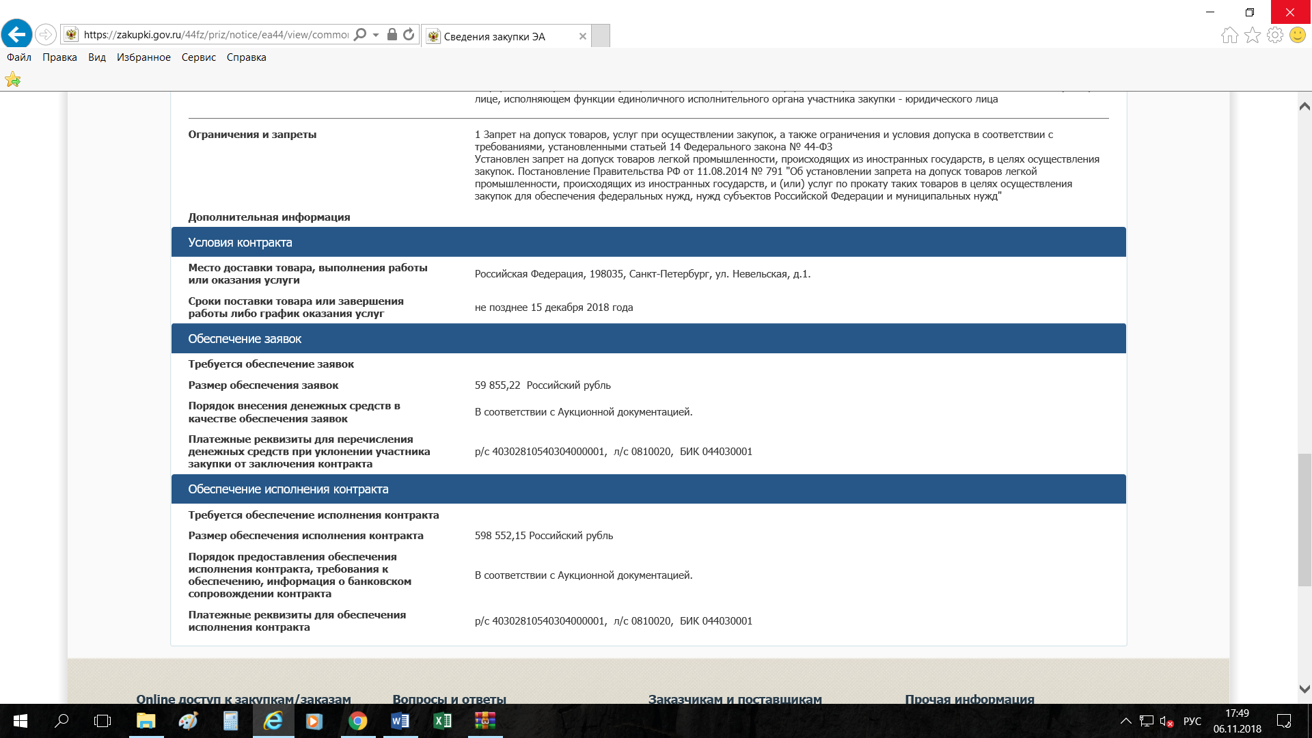Click 'Обеспечение исполнения контракта' section header
The height and width of the screenshot is (738, 1312).
[648, 489]
